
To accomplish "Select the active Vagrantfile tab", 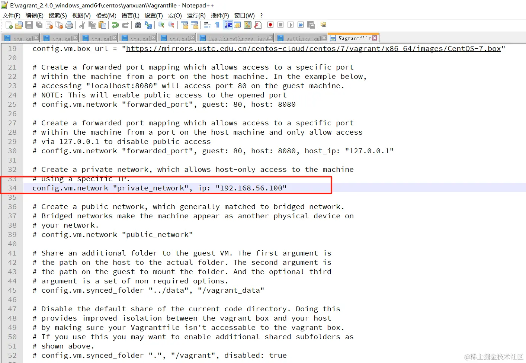I will click(353, 38).
